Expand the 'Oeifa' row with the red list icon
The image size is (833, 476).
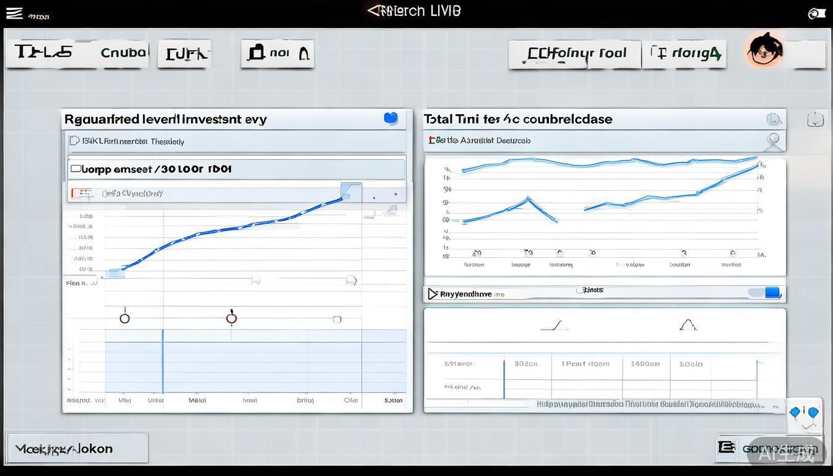(79, 193)
